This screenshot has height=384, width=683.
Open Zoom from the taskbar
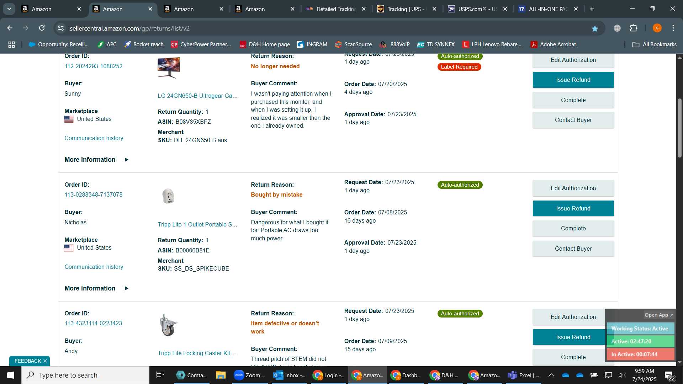pyautogui.click(x=249, y=375)
